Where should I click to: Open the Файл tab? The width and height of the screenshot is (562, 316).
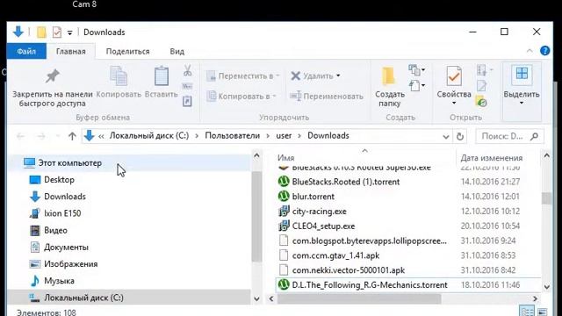click(x=26, y=51)
